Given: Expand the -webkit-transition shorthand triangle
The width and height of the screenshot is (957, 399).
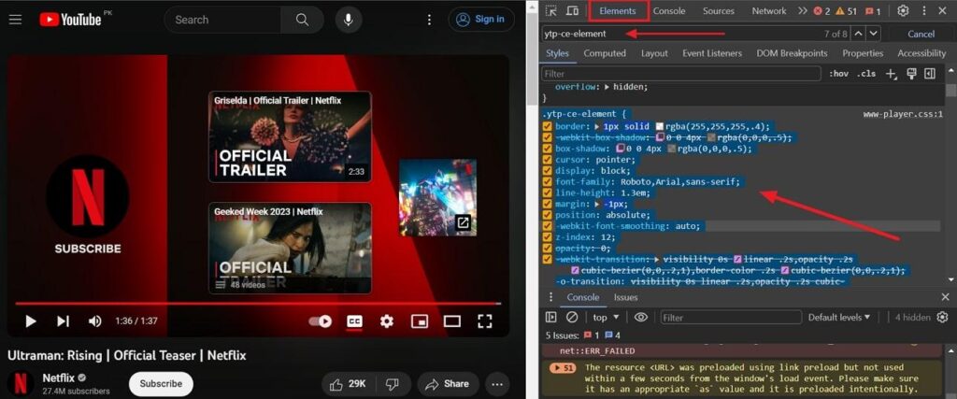Looking at the screenshot, I should (x=657, y=259).
